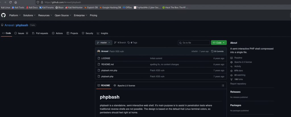Reload the page with browser refresh icon
Image resolution: width=291 pixels, height=117 pixels.
click(10, 2)
